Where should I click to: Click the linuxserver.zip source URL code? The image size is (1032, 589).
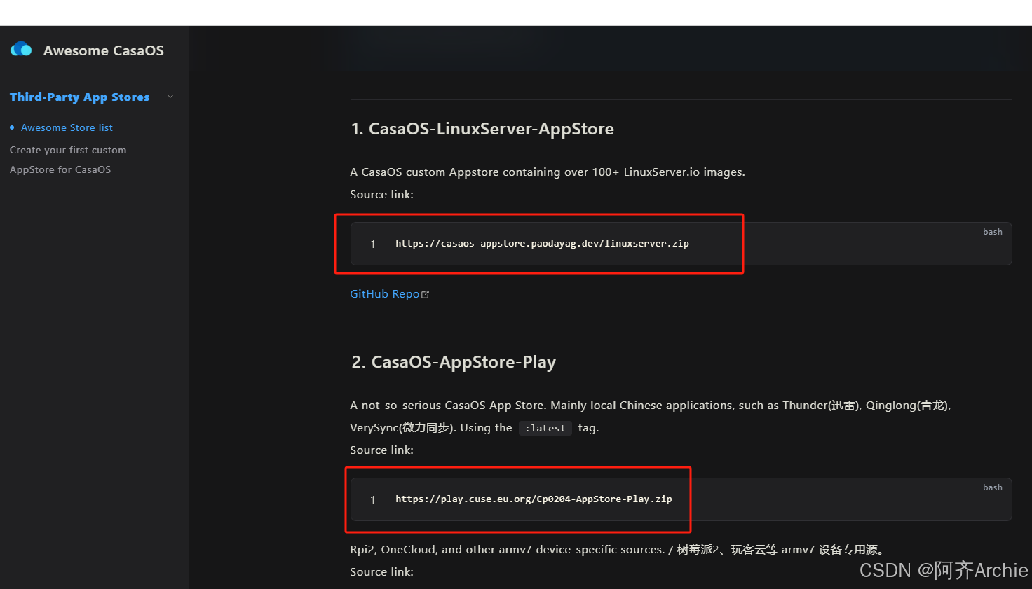[542, 244]
